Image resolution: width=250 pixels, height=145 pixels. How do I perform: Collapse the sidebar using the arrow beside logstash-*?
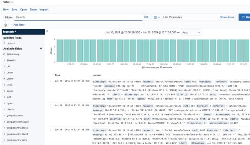pyautogui.click(x=47, y=31)
